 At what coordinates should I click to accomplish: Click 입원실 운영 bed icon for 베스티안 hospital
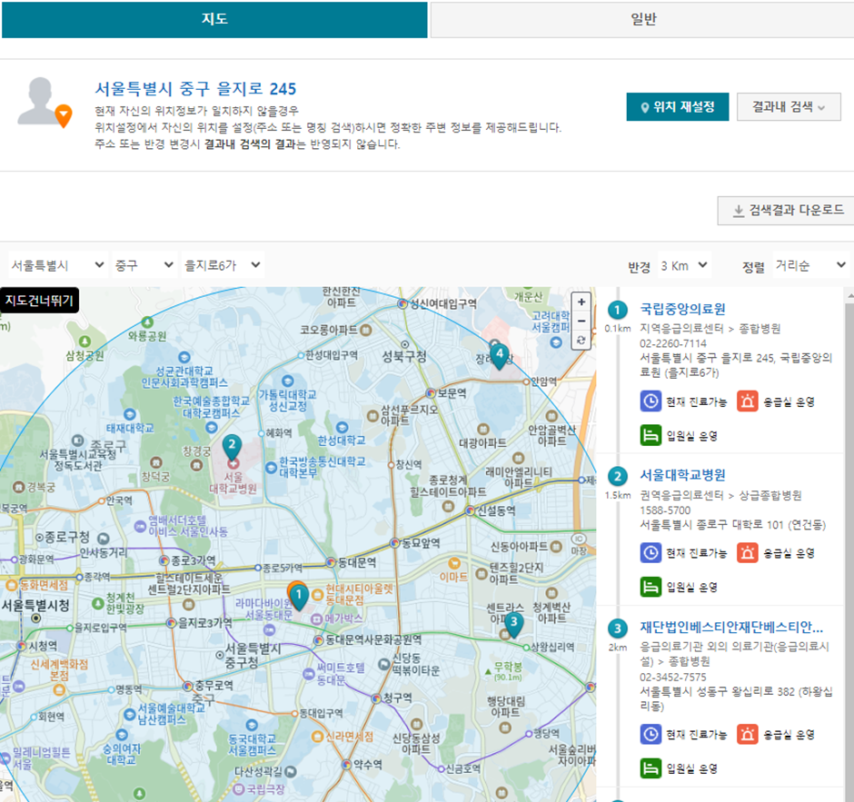pyautogui.click(x=650, y=768)
